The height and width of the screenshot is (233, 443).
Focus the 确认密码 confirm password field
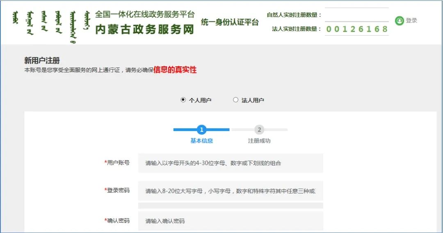coord(230,221)
